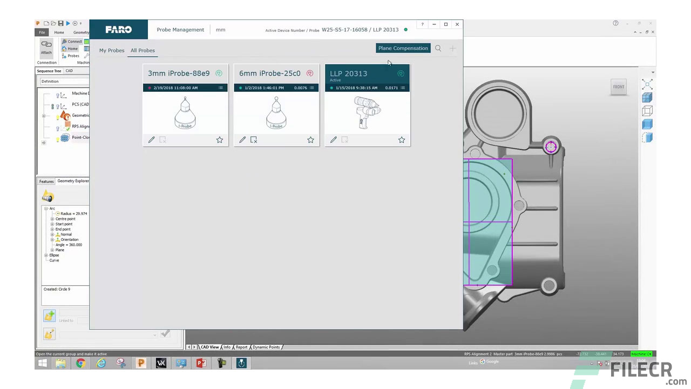Switch to the Sequence Tree tab
The width and height of the screenshot is (691, 389).
49,71
